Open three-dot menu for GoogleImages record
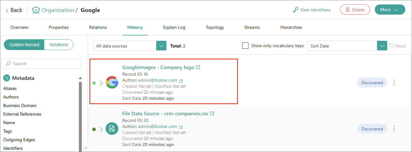412x152 pixels. coord(394,82)
